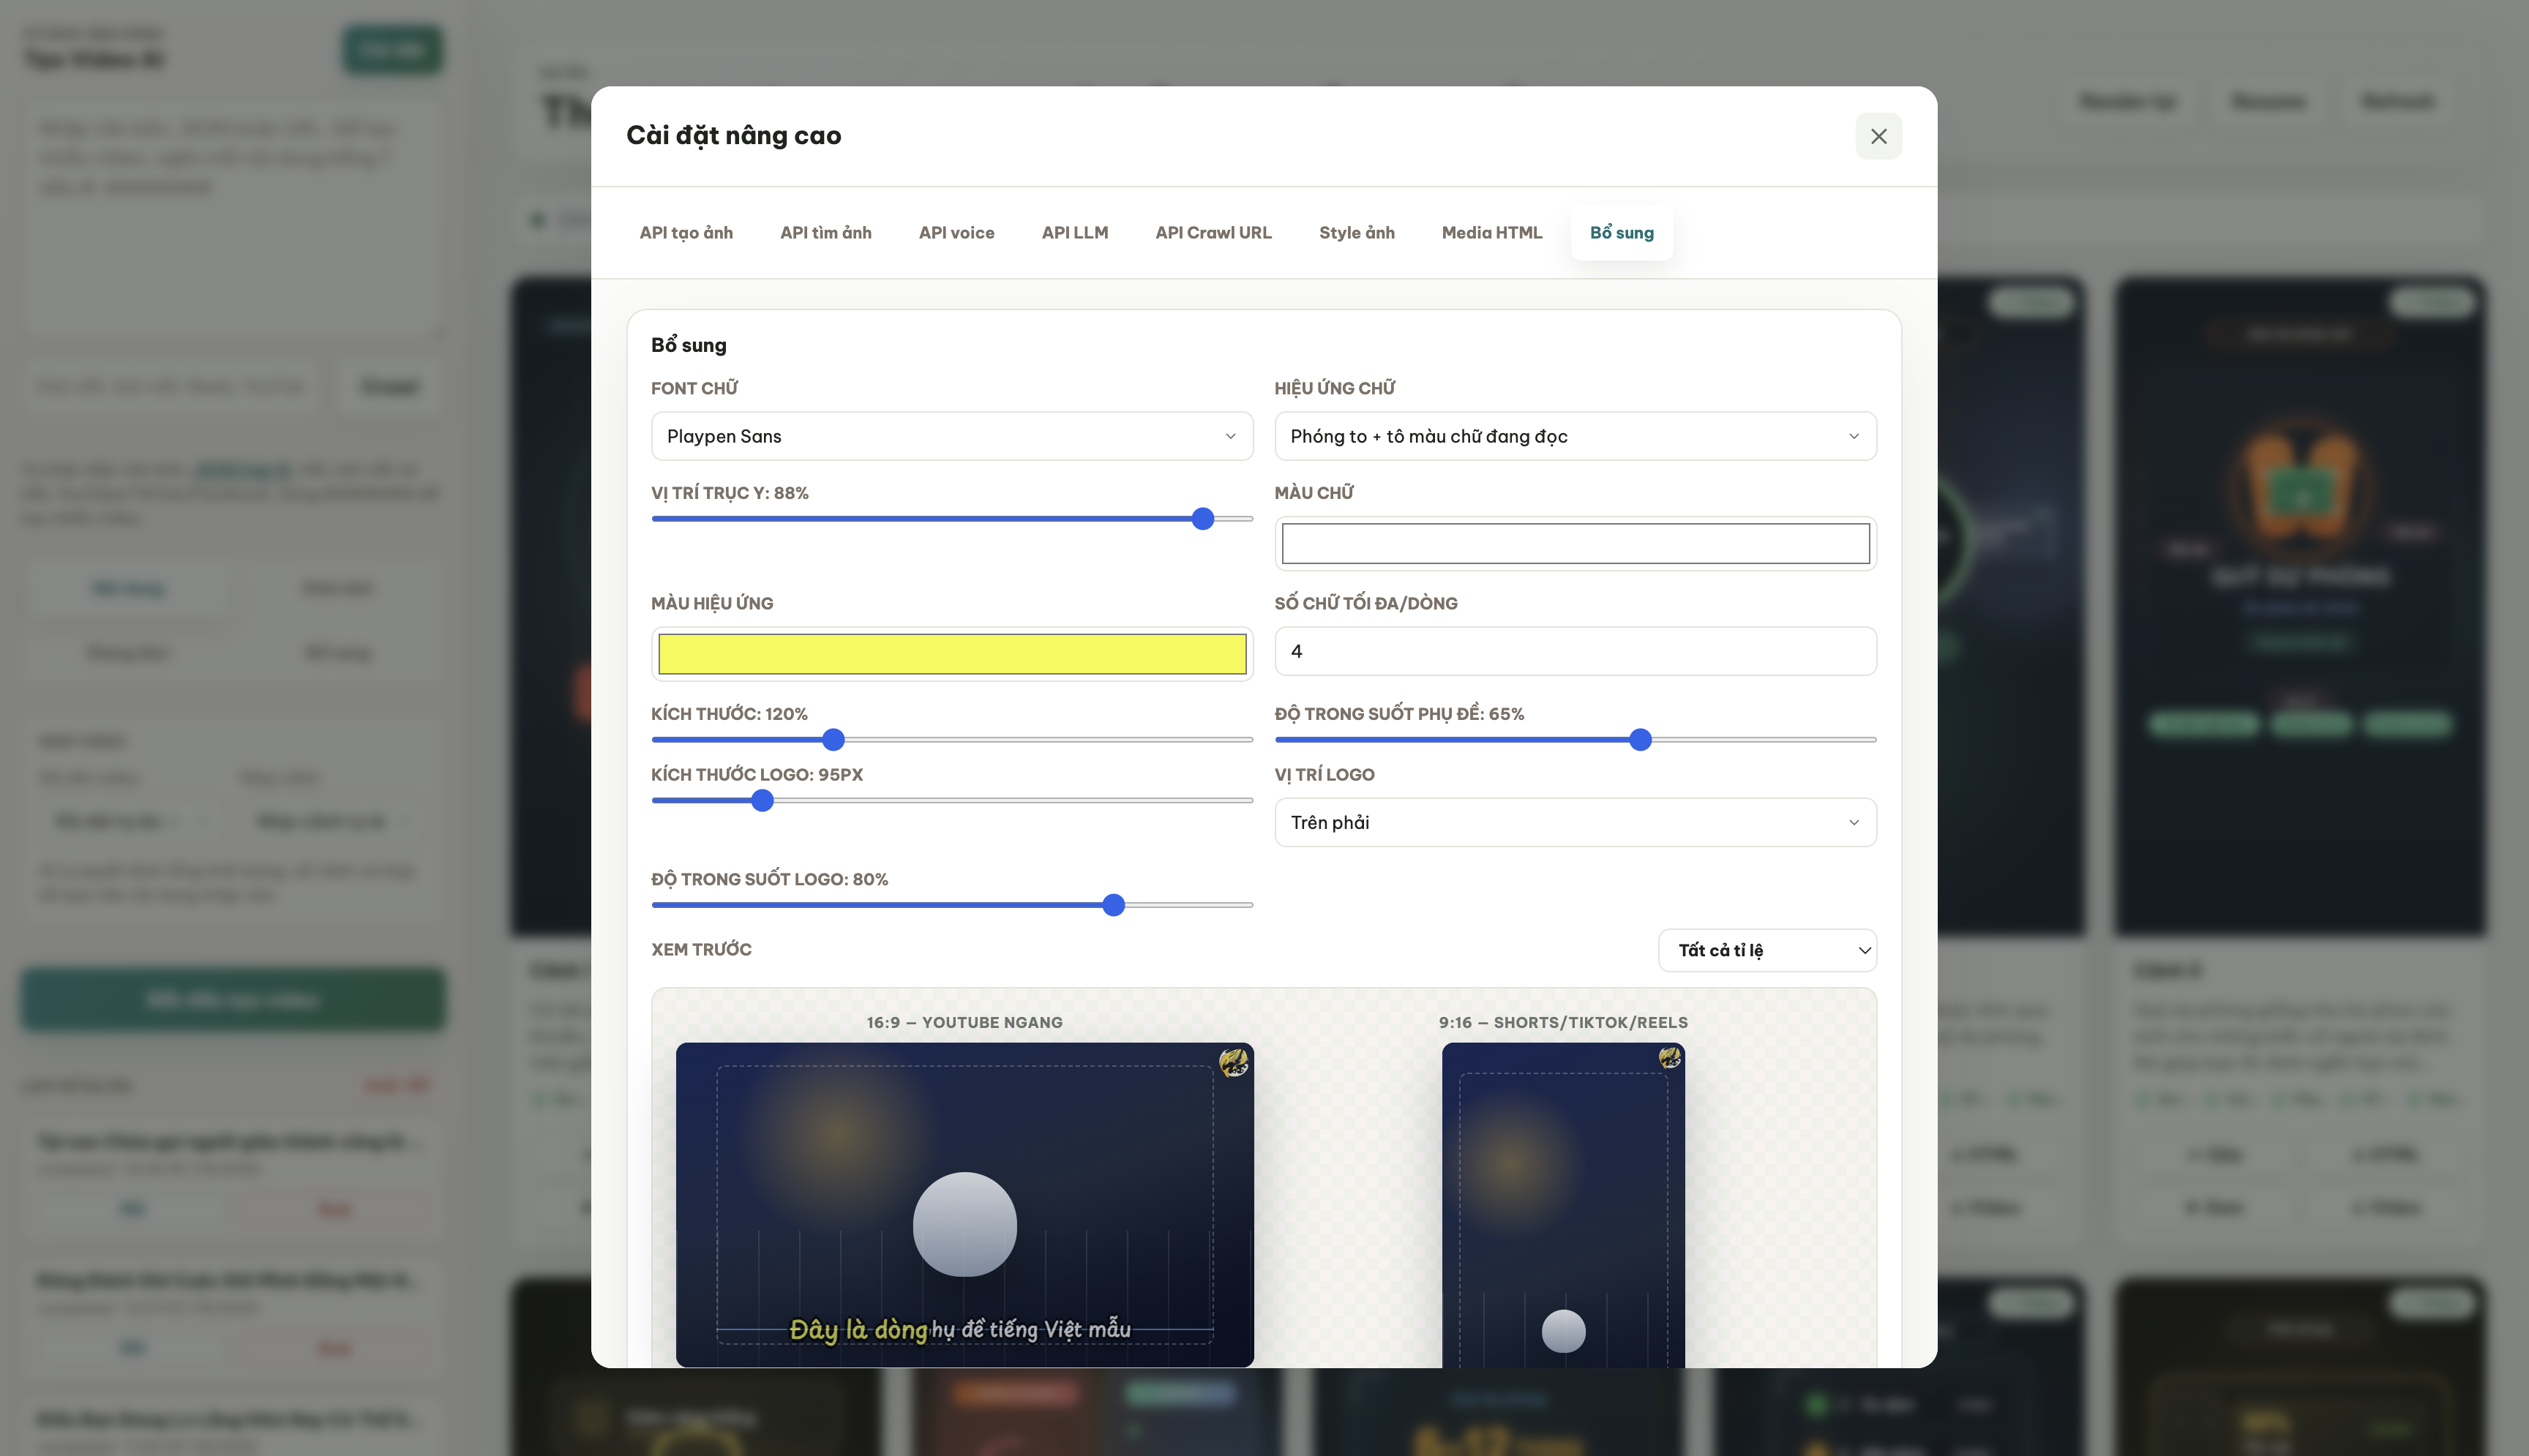Close the Cài đặt nâng cao dialog

pyautogui.click(x=1878, y=136)
